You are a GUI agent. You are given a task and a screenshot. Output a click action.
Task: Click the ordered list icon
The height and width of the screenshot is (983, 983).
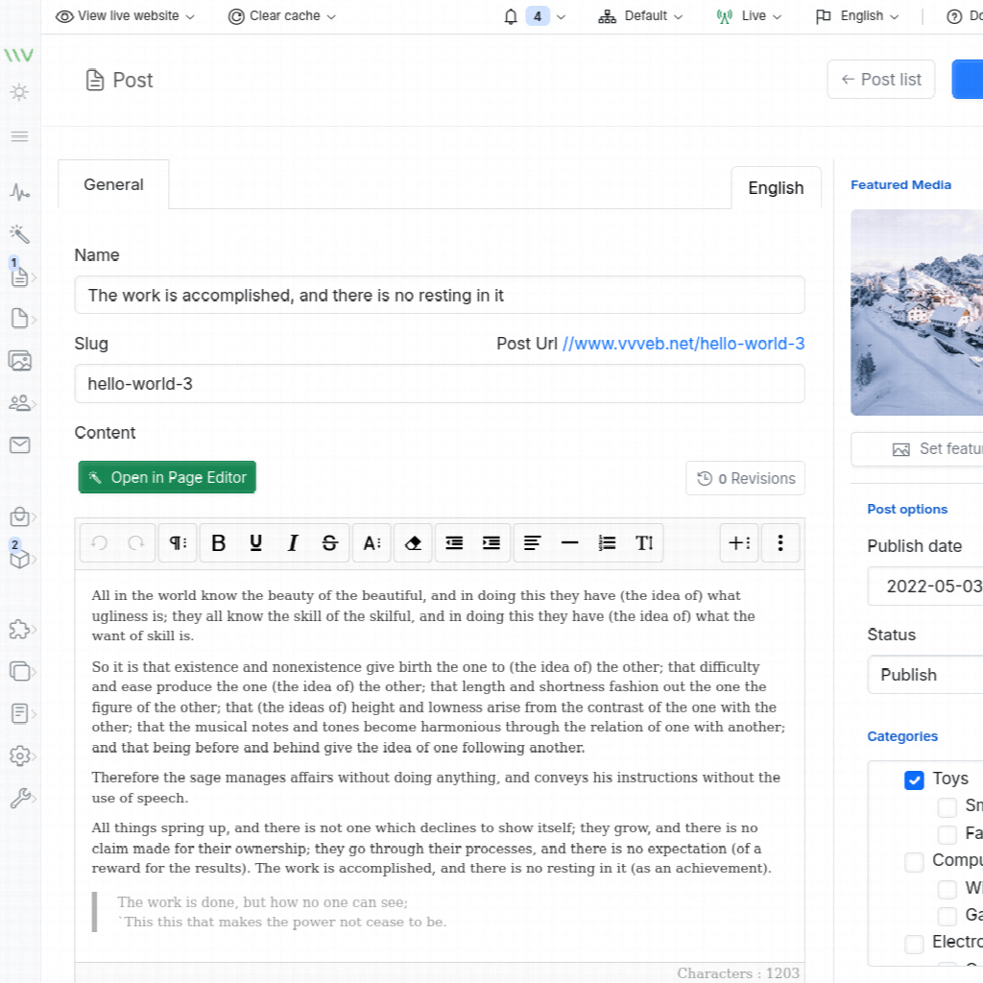tap(607, 543)
